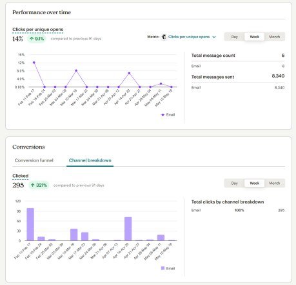This screenshot has height=285, width=296.
Task: Click the 9.1% increase badge
Action: 37,39
